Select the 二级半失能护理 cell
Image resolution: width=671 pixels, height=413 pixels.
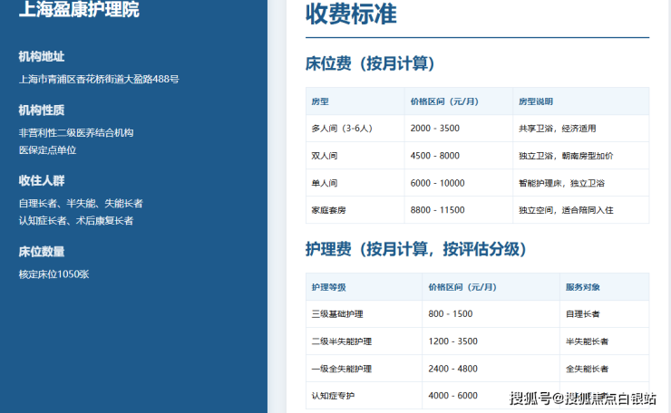(x=342, y=341)
